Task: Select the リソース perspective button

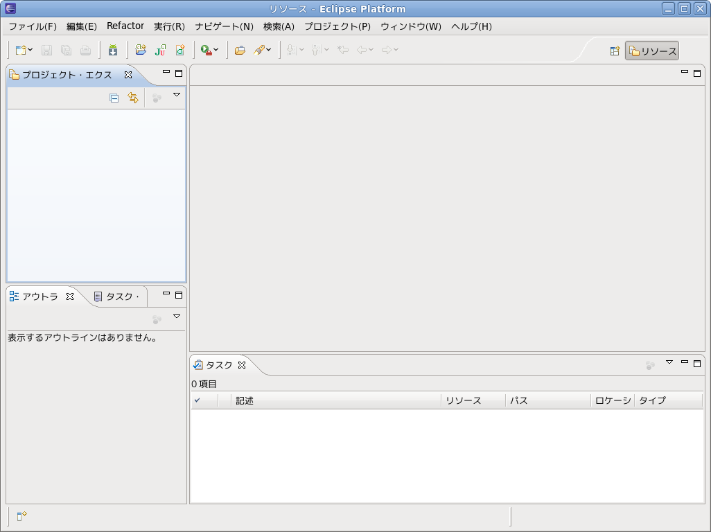Action: coord(652,51)
